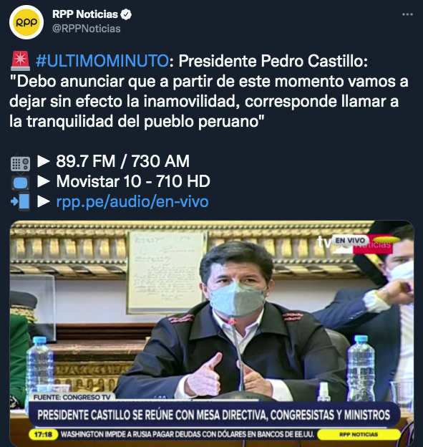Click the FUENTE: CONGRESO TV label
The image size is (423, 447).
tap(72, 398)
